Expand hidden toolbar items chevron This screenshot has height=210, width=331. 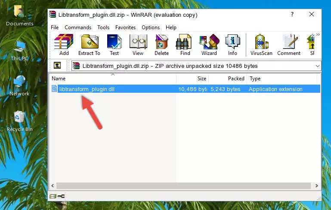(318, 34)
